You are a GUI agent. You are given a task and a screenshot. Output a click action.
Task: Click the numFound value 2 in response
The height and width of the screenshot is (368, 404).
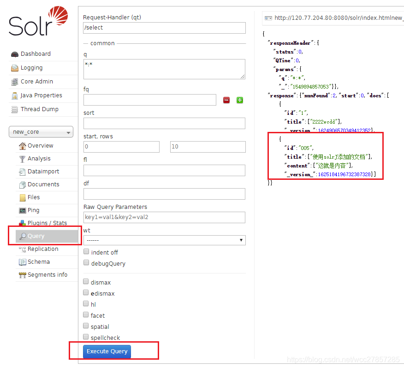pos(334,95)
